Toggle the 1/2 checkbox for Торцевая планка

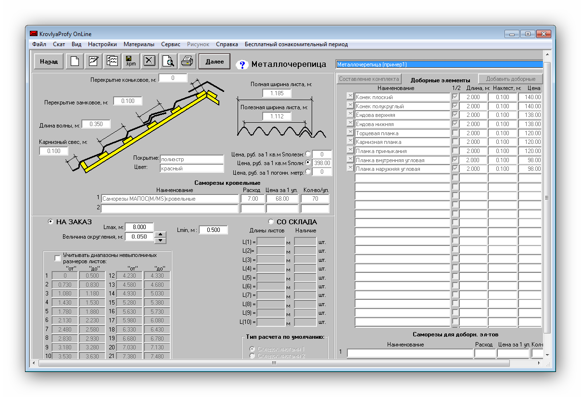tap(455, 133)
